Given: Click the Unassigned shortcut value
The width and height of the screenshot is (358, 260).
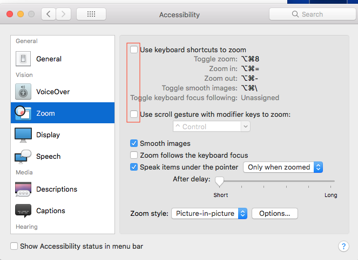Looking at the screenshot, I should click(260, 97).
